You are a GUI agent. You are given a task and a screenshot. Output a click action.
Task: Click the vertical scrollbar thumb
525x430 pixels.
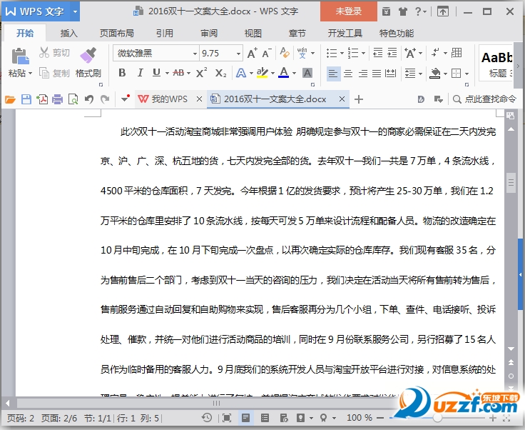[511, 182]
